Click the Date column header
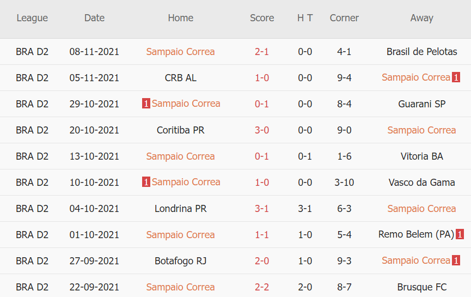 click(94, 18)
